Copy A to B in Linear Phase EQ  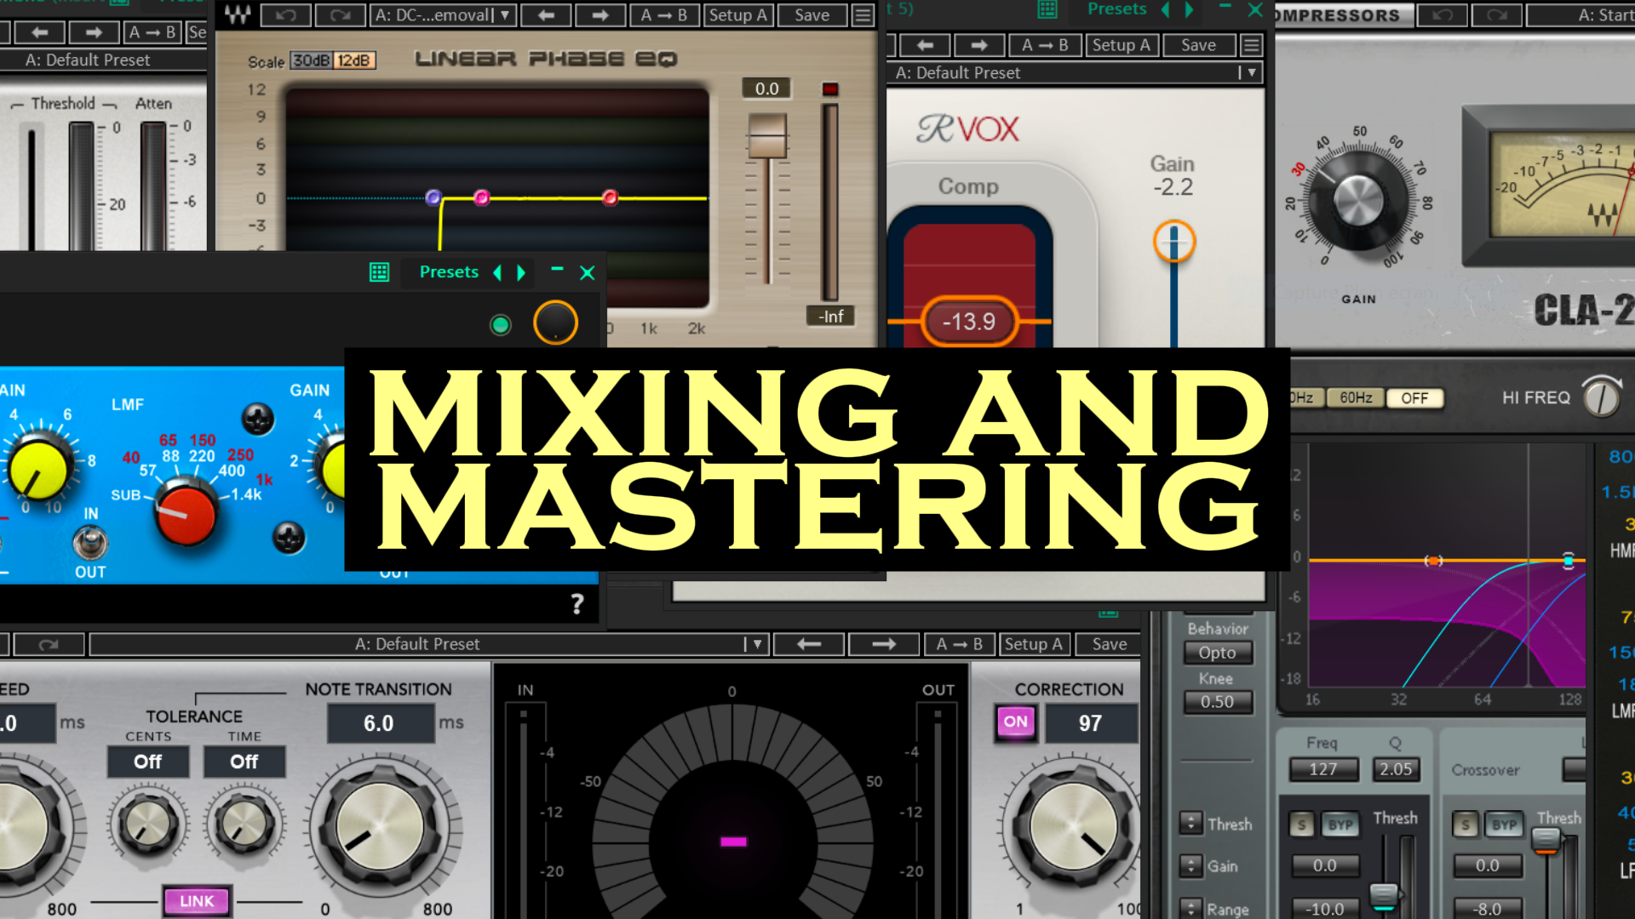click(664, 14)
